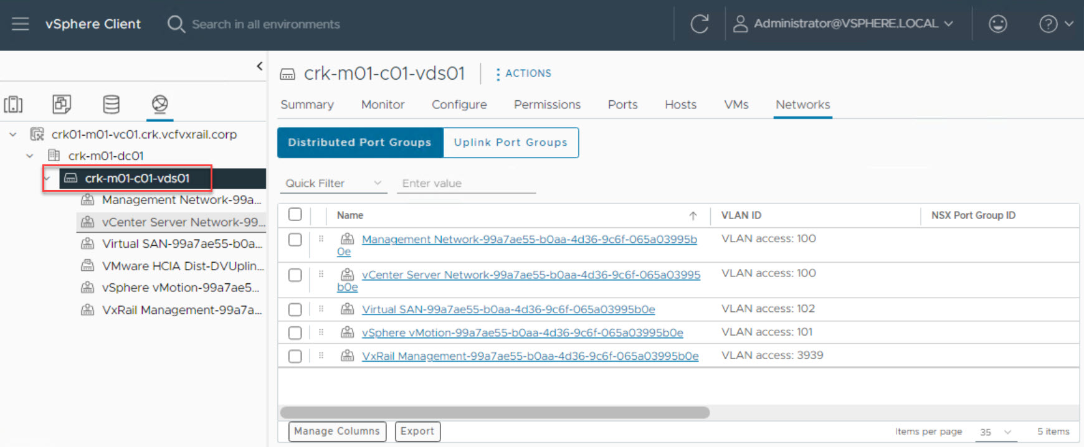The image size is (1084, 447).
Task: Click the refresh icon in the header
Action: click(700, 24)
